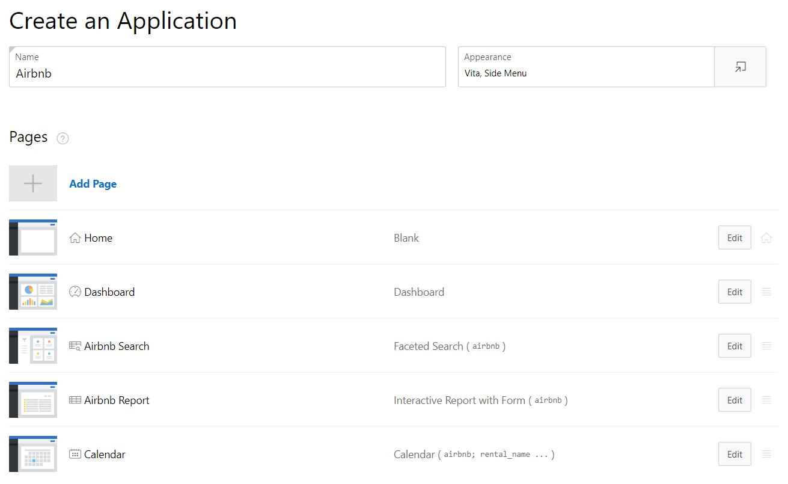Click the plus icon to add page

click(x=33, y=183)
